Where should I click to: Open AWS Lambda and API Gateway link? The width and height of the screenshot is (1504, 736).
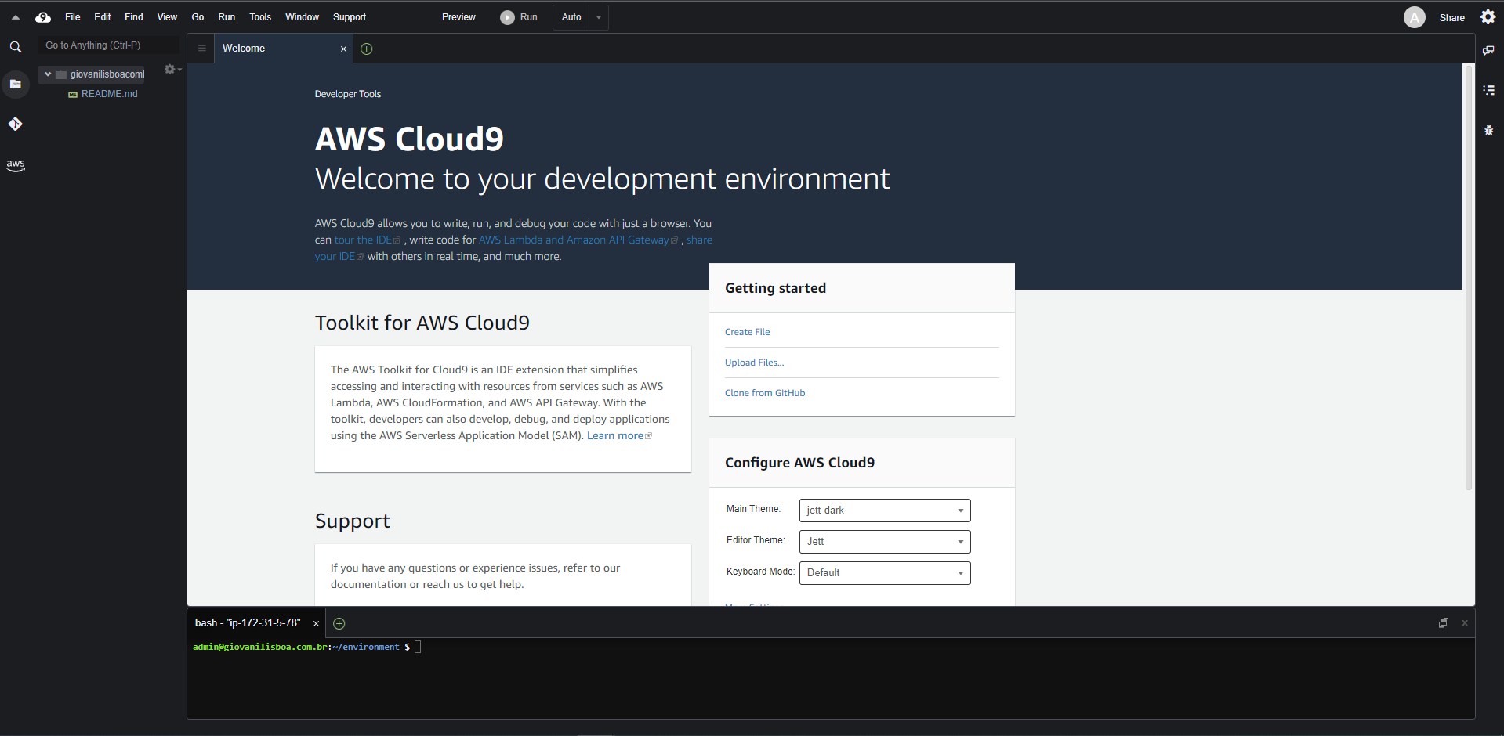point(578,240)
